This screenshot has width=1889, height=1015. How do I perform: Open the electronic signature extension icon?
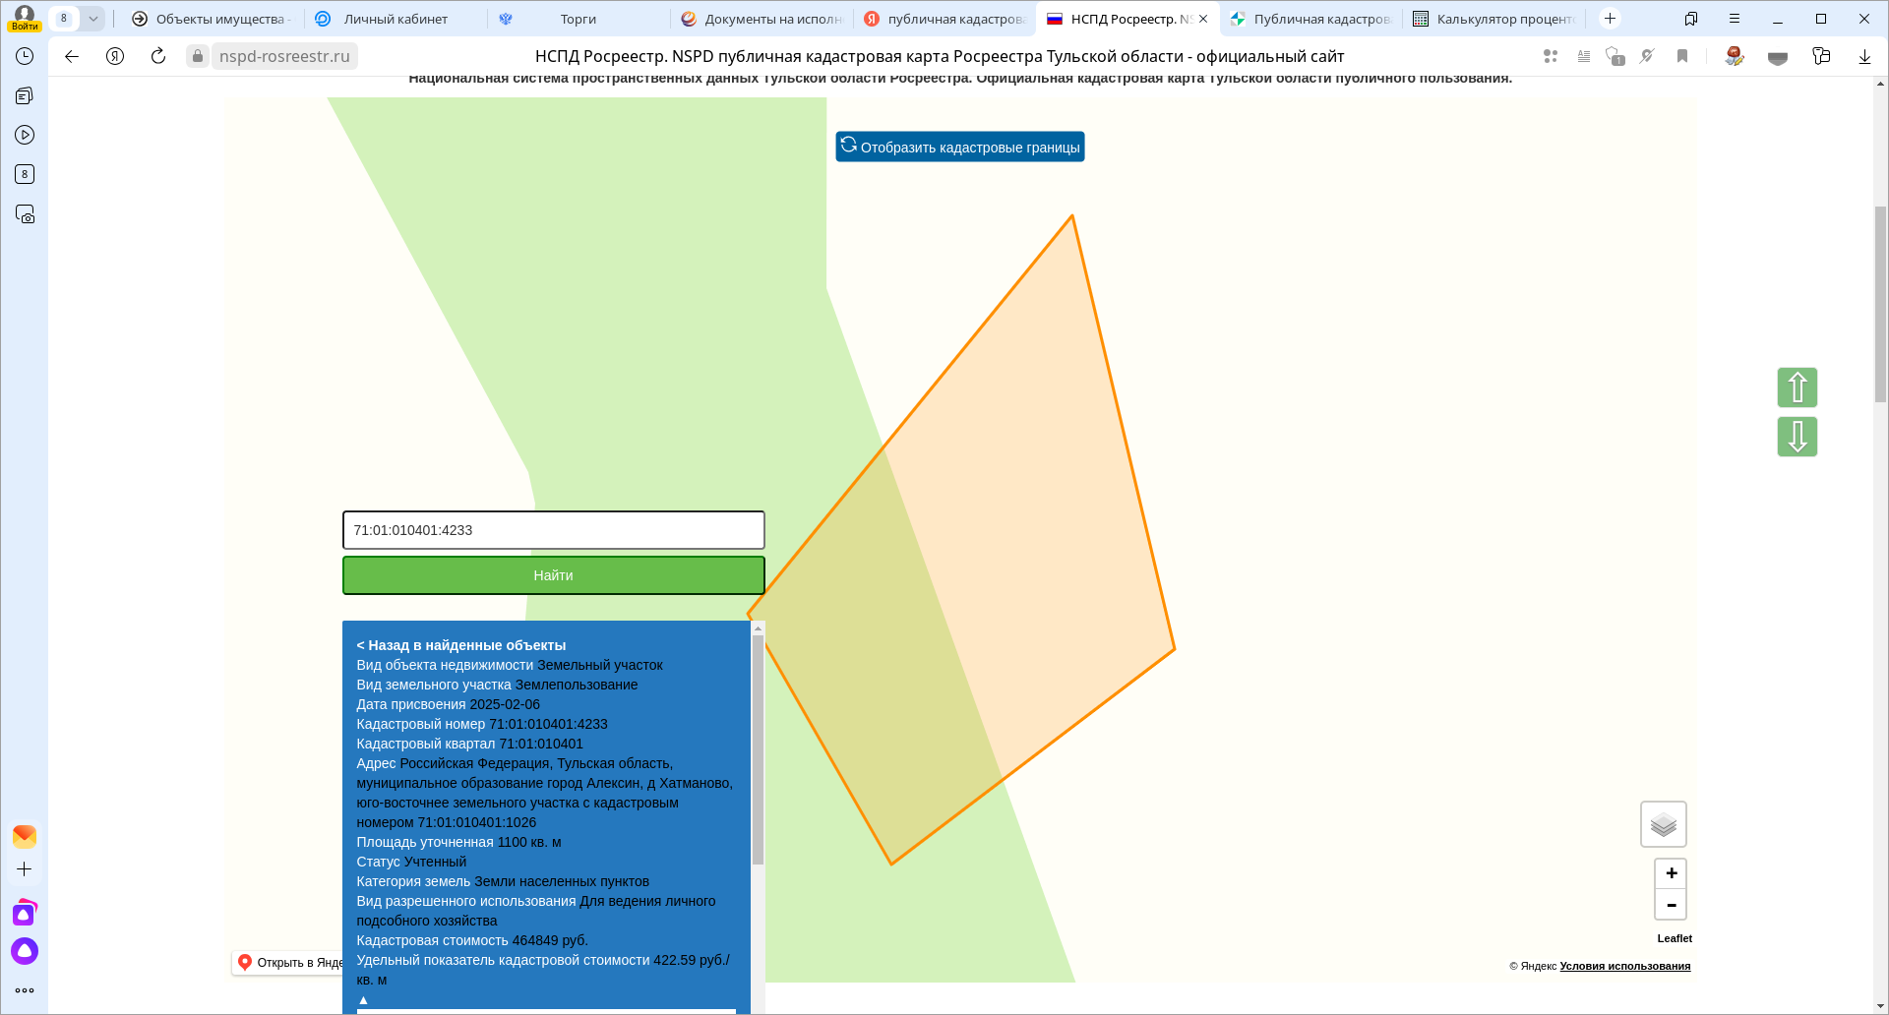pos(1735,56)
